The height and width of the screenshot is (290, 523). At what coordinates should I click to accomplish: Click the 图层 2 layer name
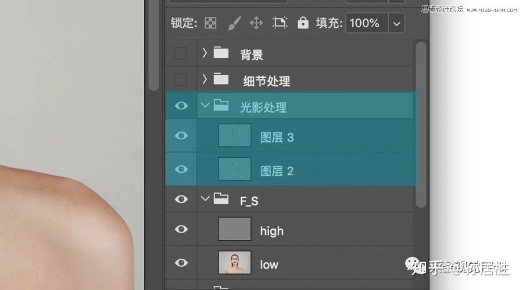click(x=277, y=171)
